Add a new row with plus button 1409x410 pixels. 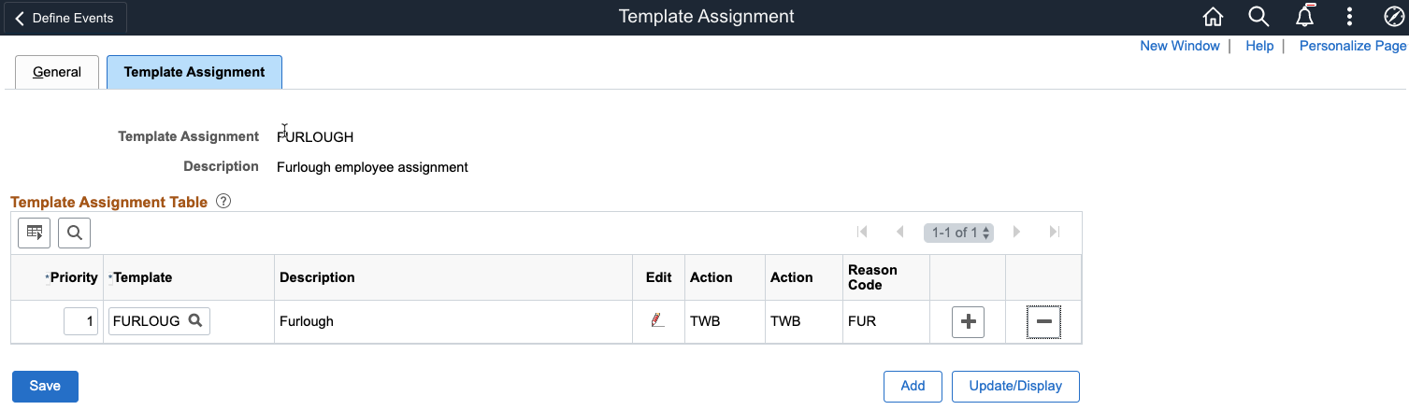click(968, 322)
